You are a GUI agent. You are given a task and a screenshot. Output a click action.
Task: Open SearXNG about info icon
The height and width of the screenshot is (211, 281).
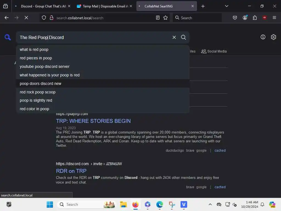click(263, 37)
